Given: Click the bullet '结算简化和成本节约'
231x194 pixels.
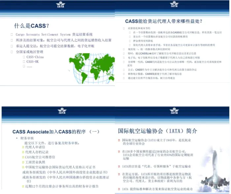Looking at the screenshot, I should click(139, 28).
